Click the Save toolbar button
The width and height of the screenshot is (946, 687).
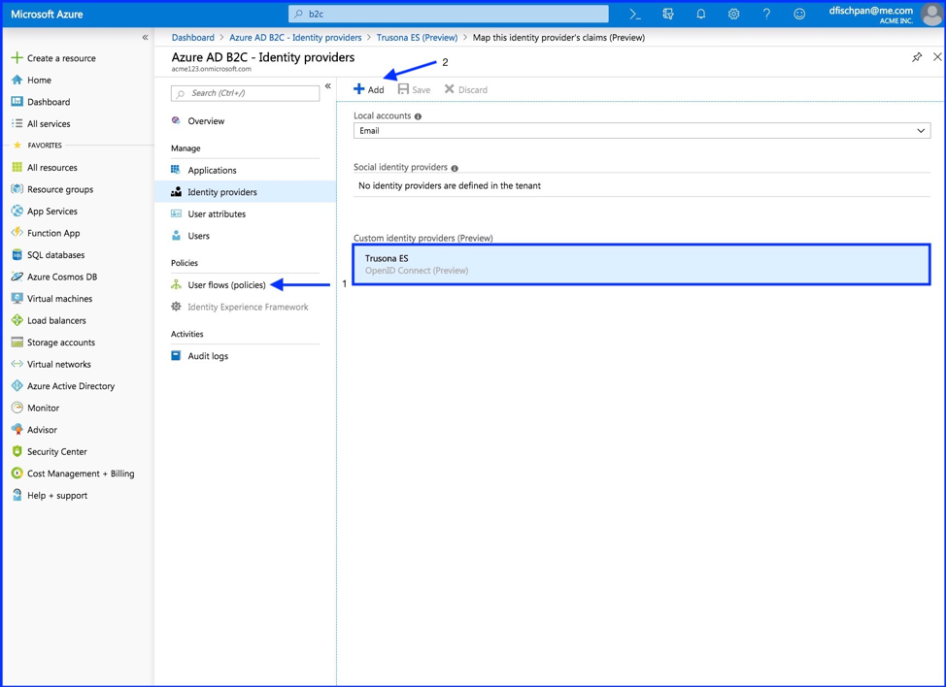click(x=414, y=89)
